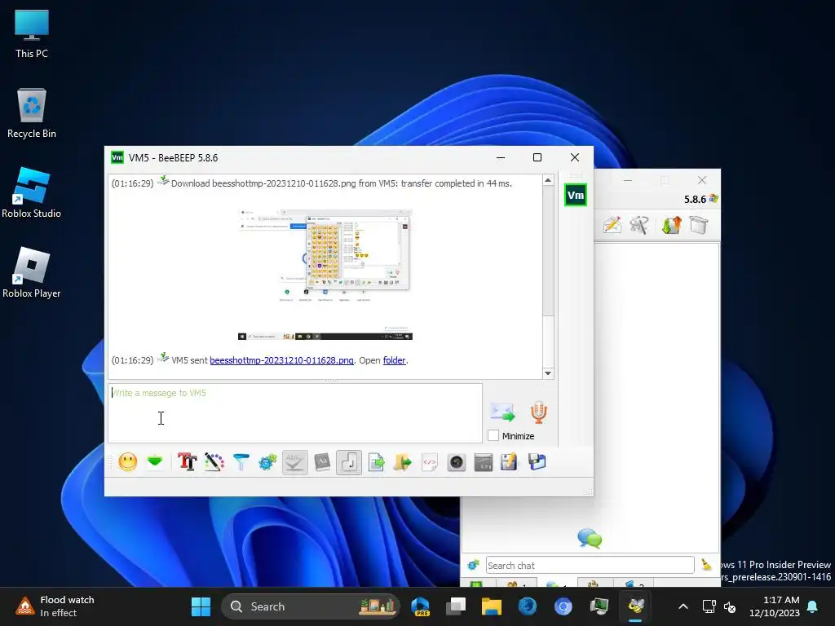Click the chat scrollbar down arrow

tap(548, 373)
